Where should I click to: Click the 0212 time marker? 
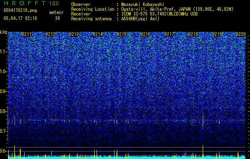coord(50,34)
